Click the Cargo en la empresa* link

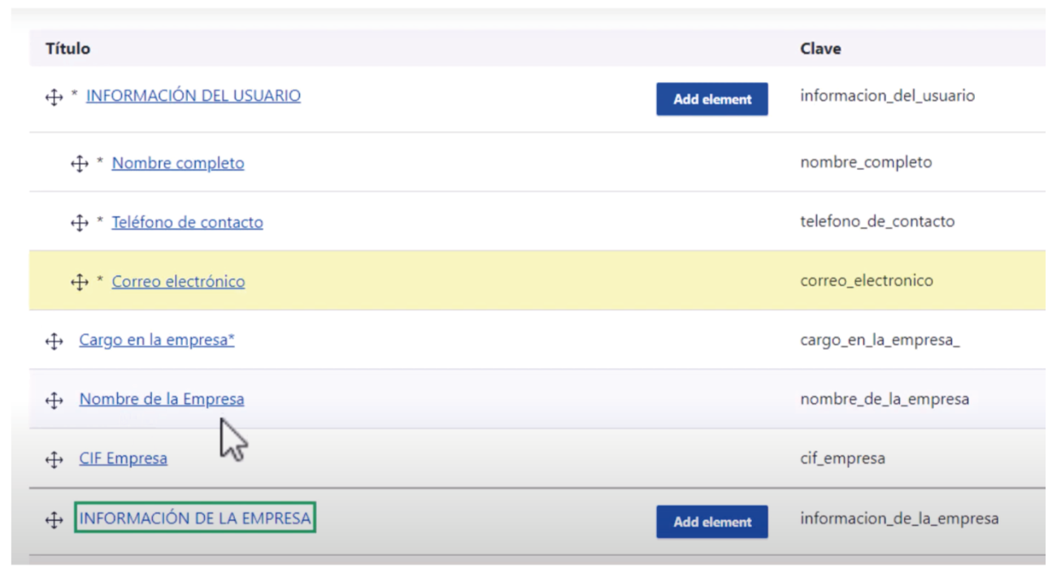tap(156, 341)
